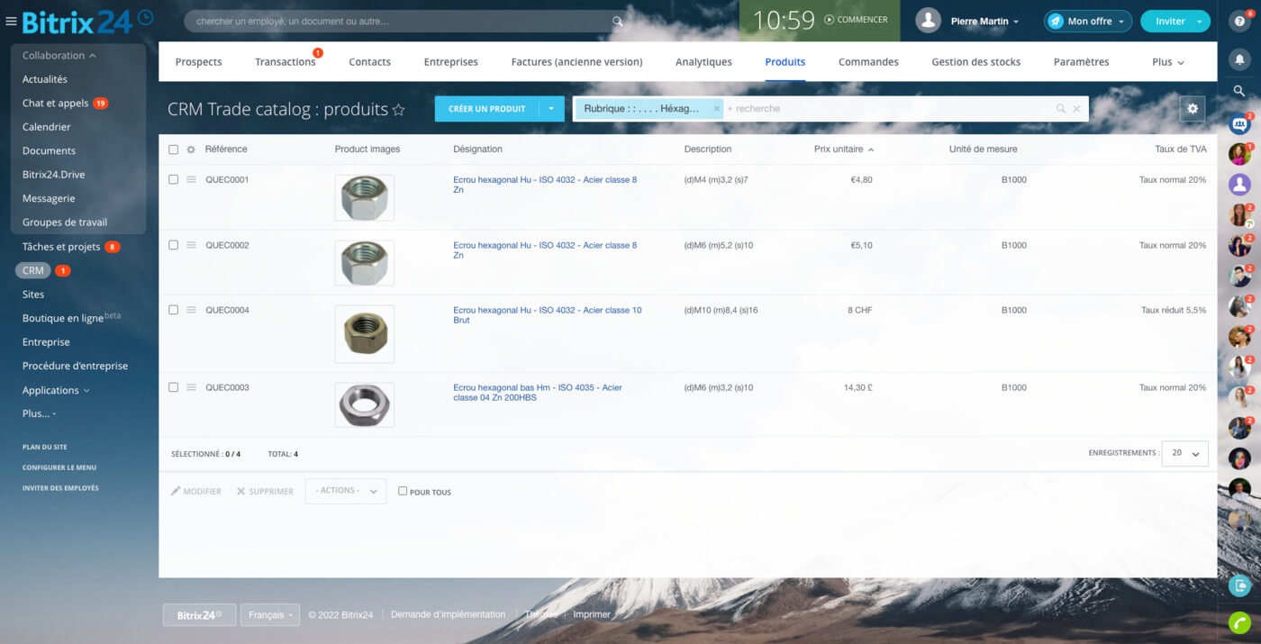Expand the Actions dropdown
This screenshot has width=1261, height=644.
click(346, 491)
